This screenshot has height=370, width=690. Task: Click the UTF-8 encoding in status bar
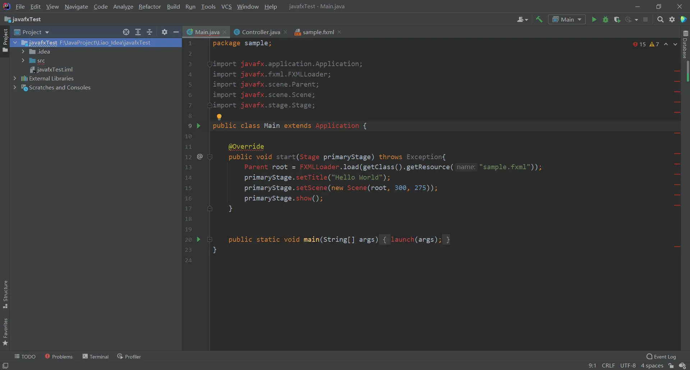click(628, 365)
